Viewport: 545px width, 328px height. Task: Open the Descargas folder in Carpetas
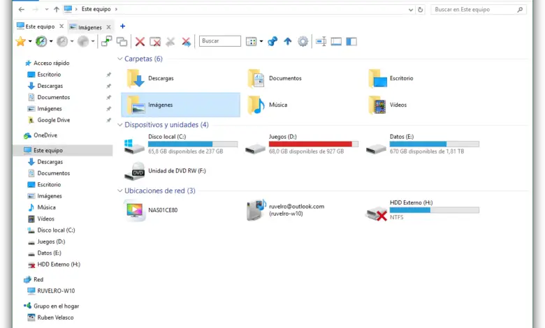tap(150, 78)
